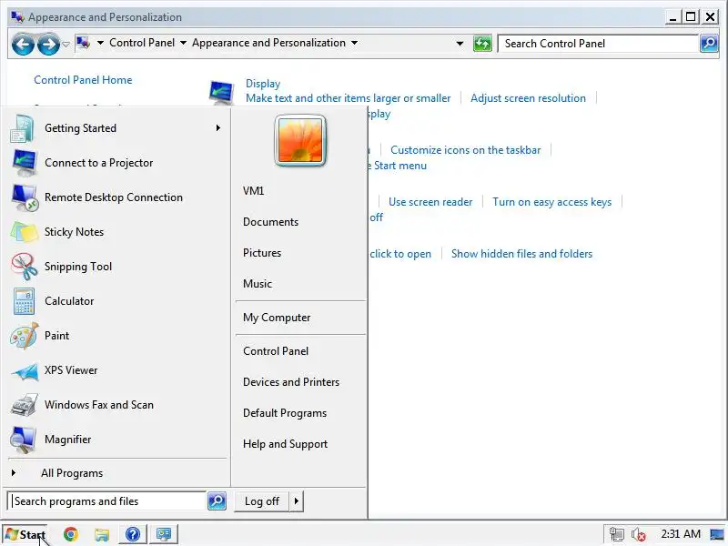Image resolution: width=728 pixels, height=546 pixels.
Task: Select the Control Panel taskbar window button
Action: tap(164, 534)
